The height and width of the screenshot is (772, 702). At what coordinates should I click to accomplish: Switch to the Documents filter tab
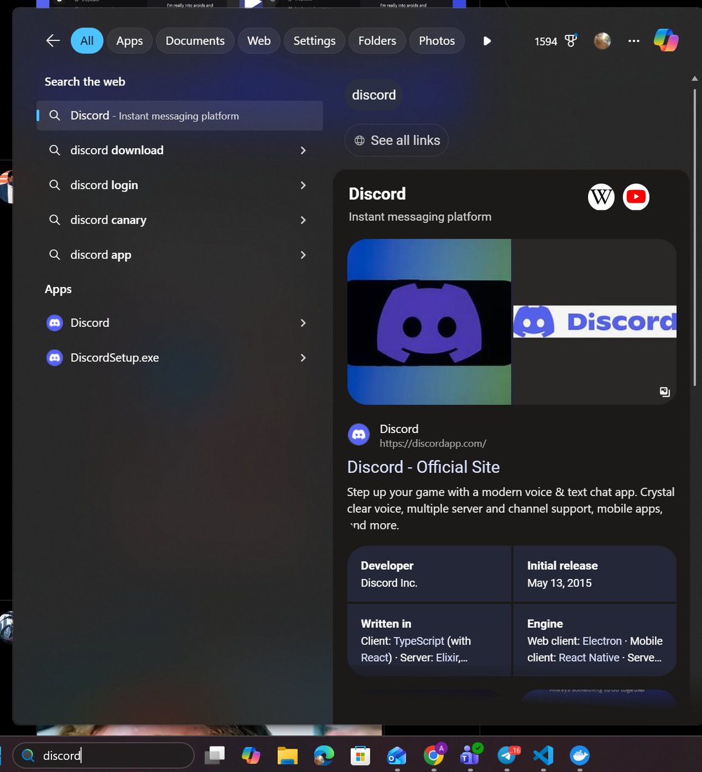coord(195,41)
